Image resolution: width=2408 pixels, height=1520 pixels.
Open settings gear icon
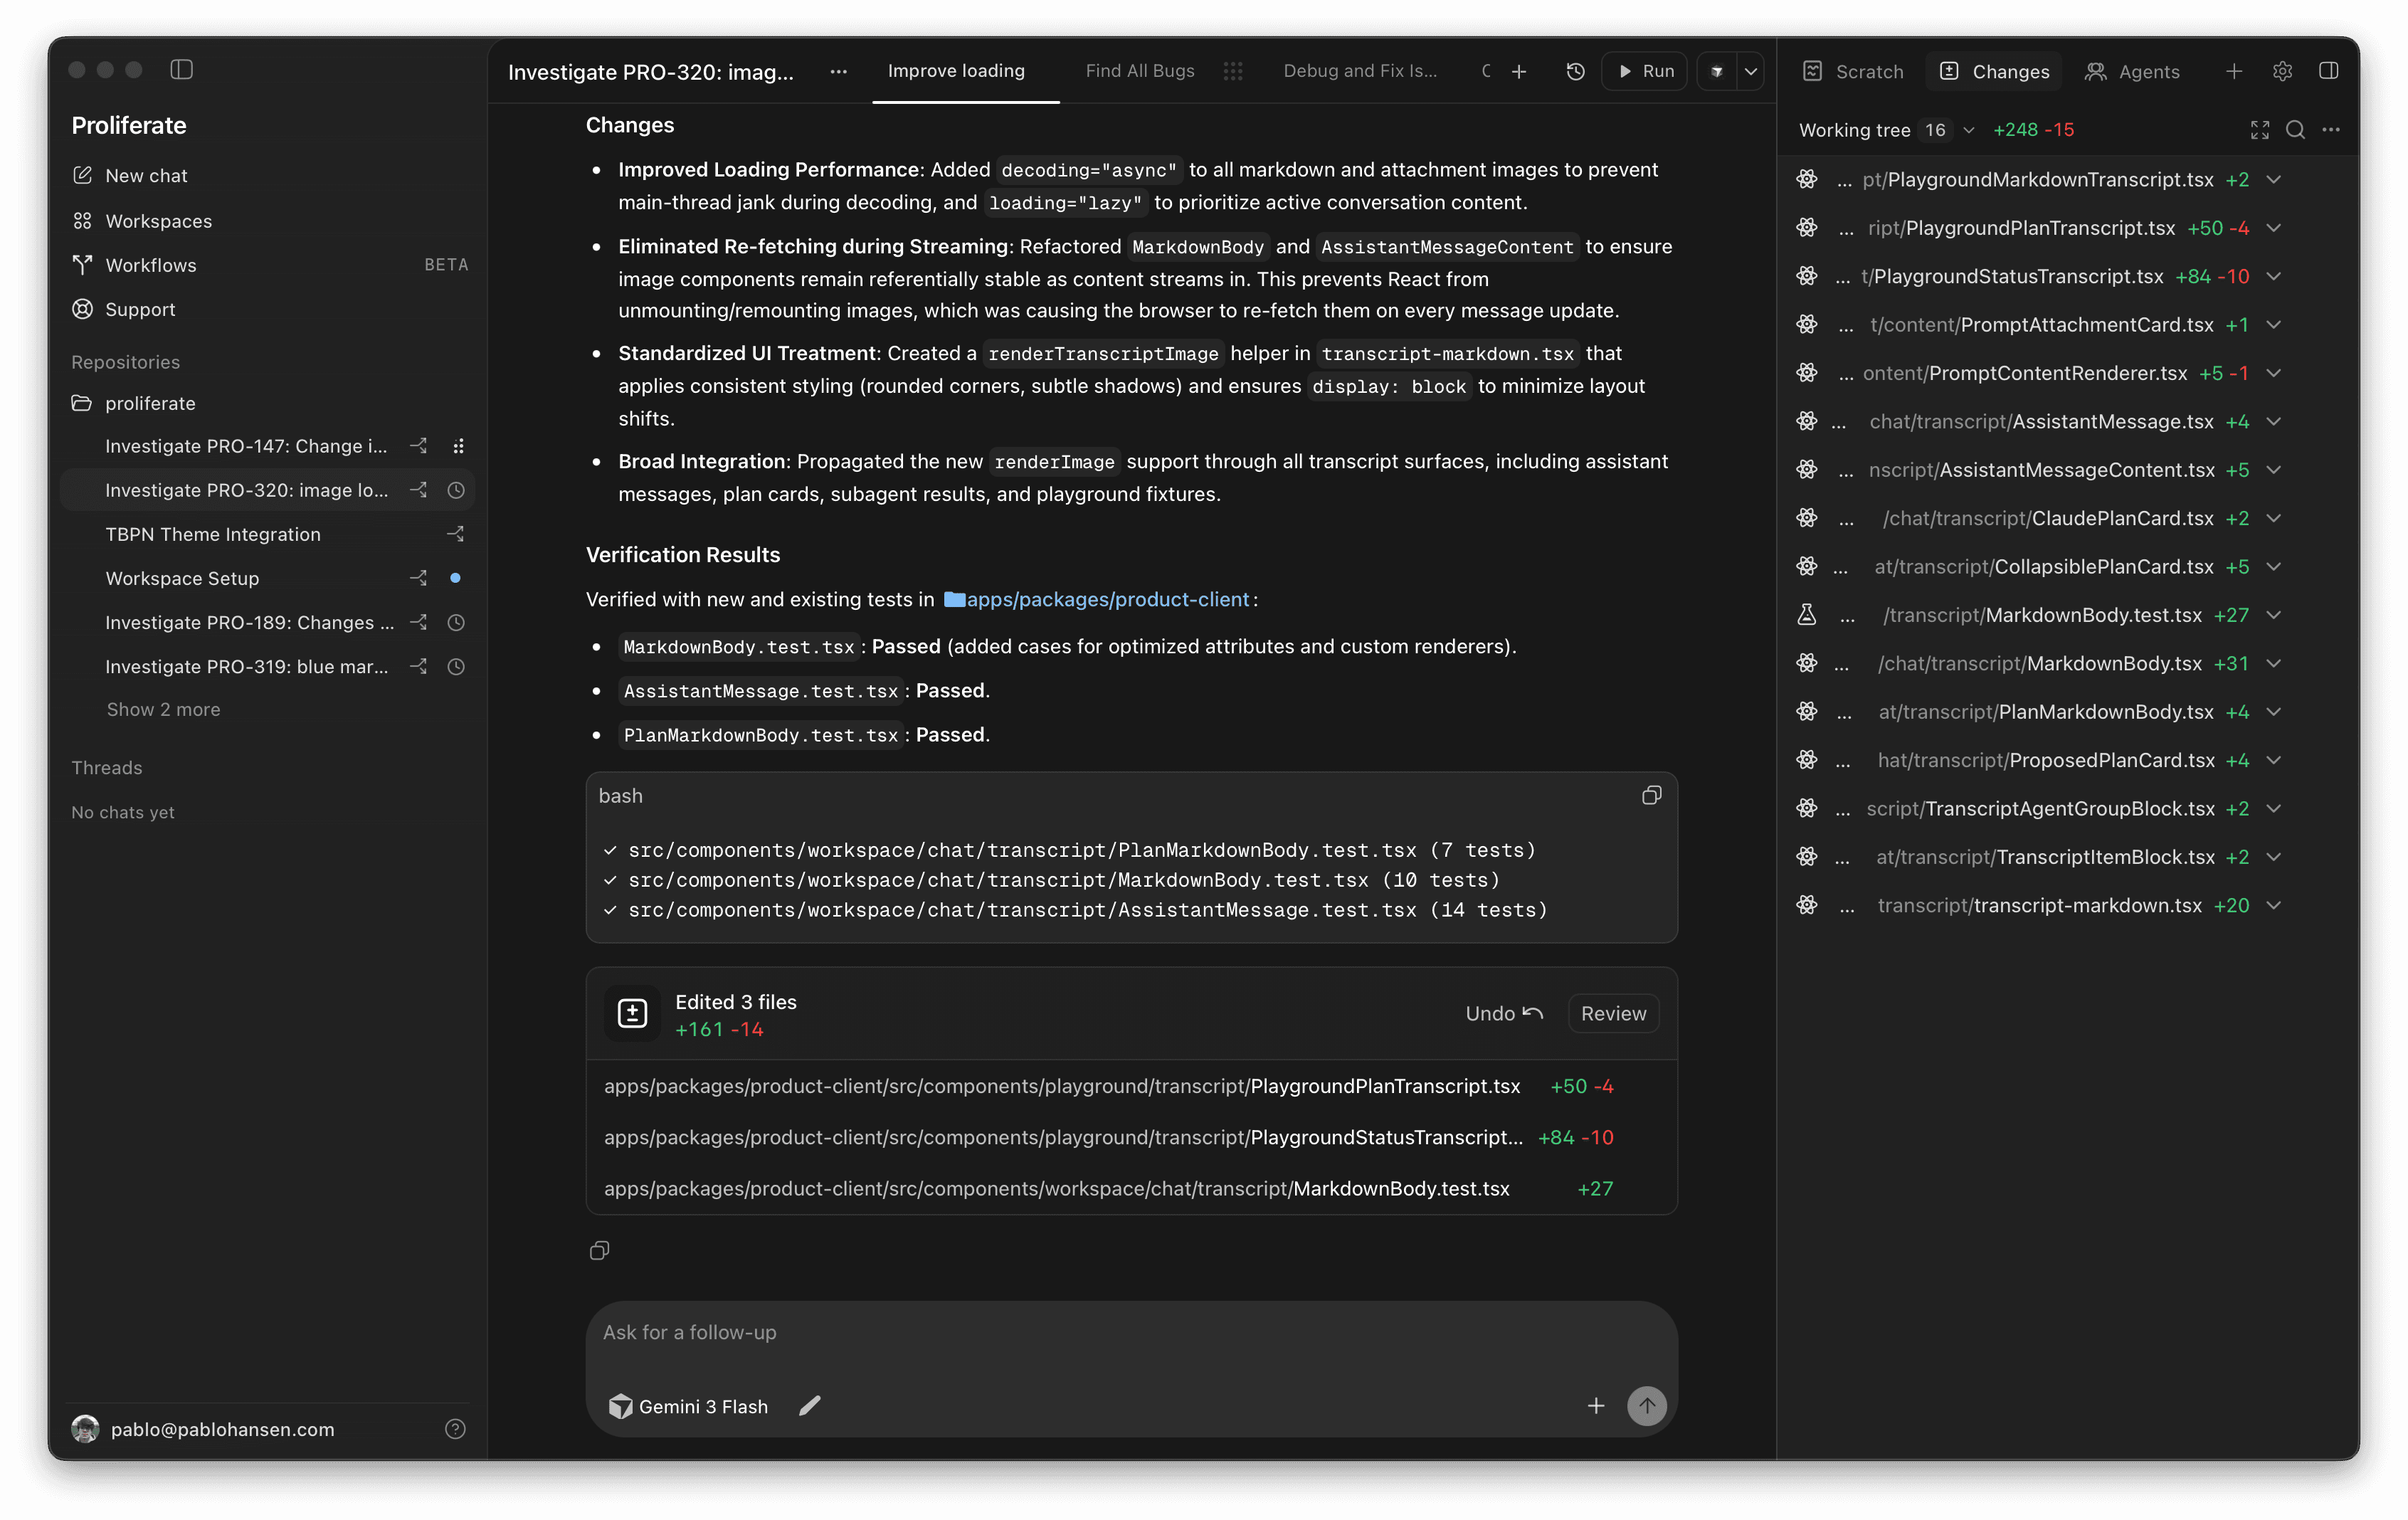coord(2282,71)
